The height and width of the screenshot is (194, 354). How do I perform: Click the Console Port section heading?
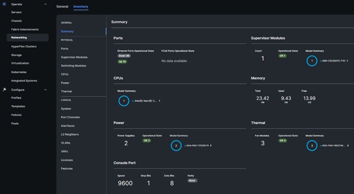[x=124, y=163]
